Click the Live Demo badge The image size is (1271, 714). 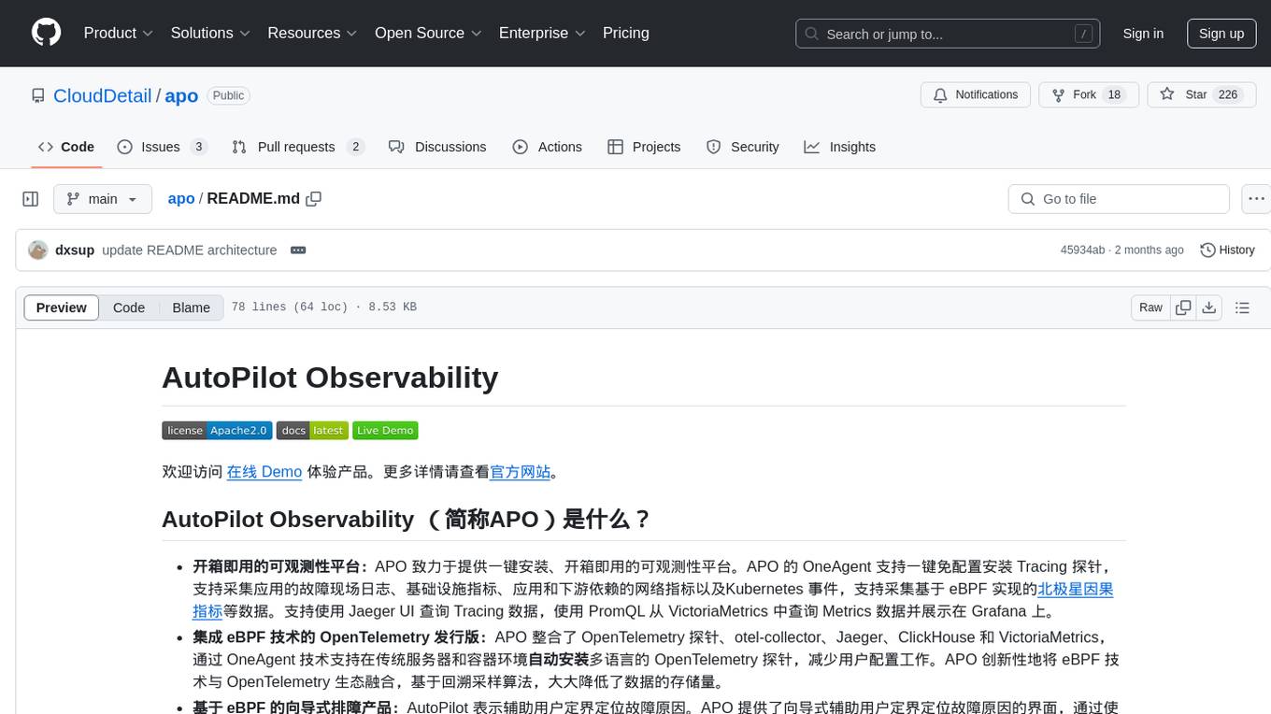click(385, 431)
